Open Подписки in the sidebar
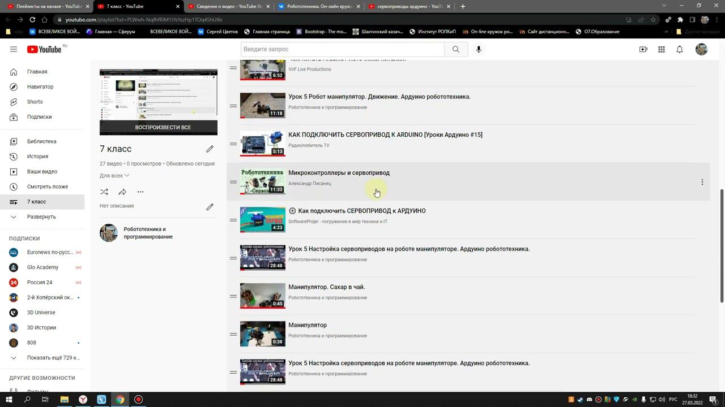725x407 pixels. [x=42, y=117]
